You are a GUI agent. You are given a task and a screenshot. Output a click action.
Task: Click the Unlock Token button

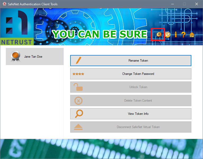click(131, 87)
